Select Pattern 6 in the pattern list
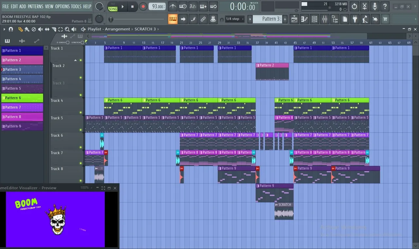419x249 pixels. tap(22, 98)
